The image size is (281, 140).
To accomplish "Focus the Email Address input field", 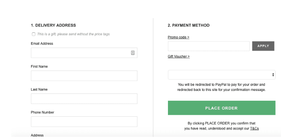I will click(x=84, y=53).
